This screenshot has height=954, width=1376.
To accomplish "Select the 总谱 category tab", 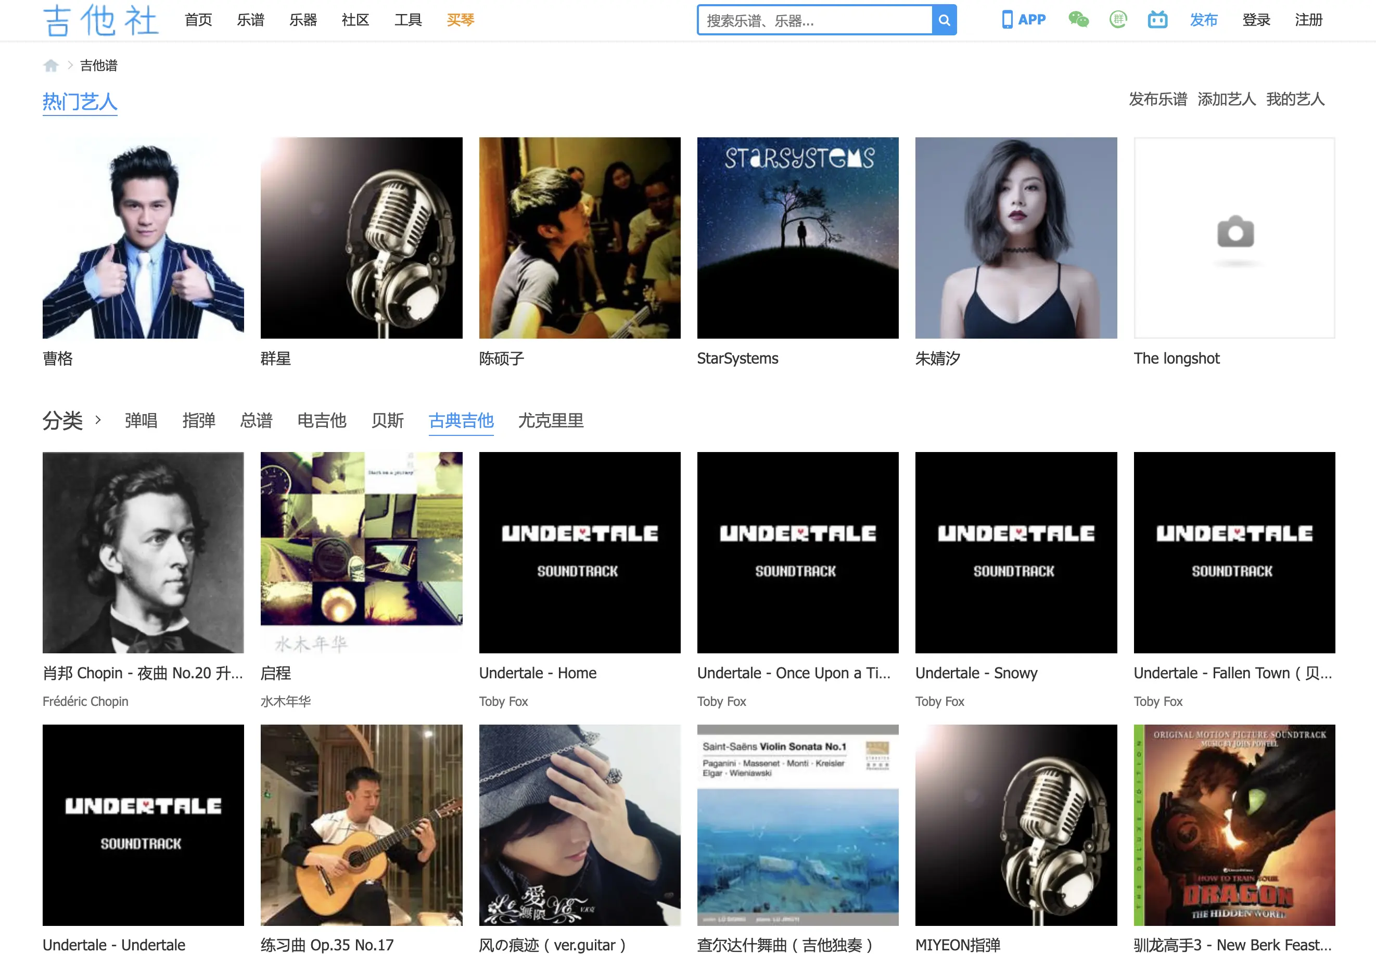I will (x=256, y=420).
